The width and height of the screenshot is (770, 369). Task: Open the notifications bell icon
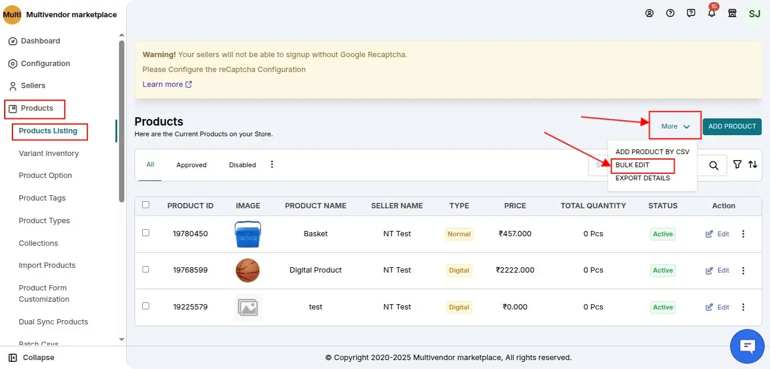click(712, 14)
